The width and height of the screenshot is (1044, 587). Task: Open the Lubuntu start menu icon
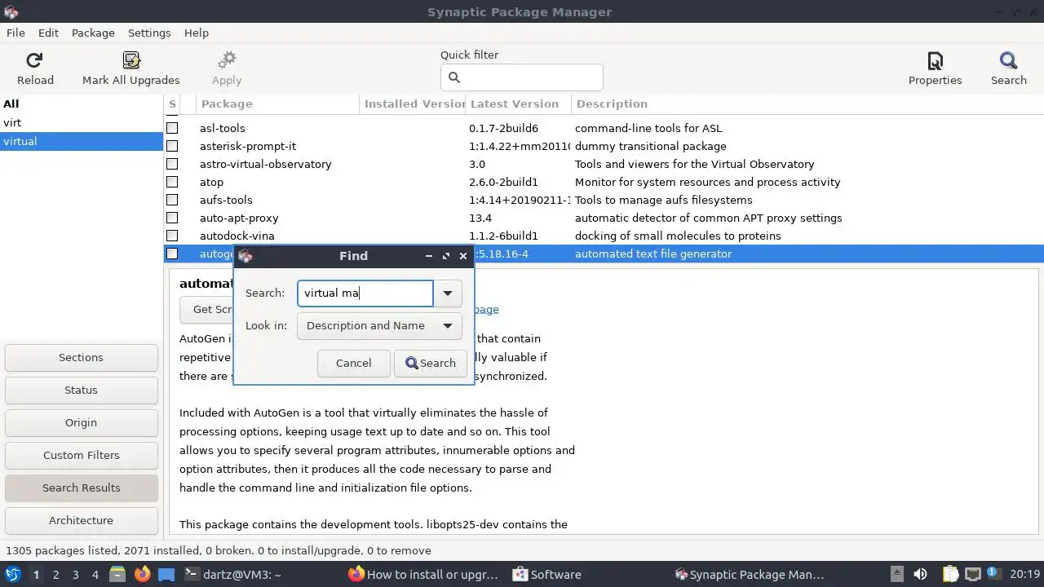(x=13, y=575)
